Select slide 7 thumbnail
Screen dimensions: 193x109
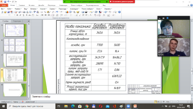15,60
